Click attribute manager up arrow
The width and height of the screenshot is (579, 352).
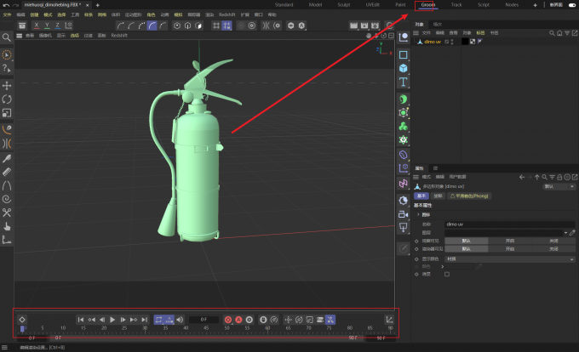(x=537, y=178)
